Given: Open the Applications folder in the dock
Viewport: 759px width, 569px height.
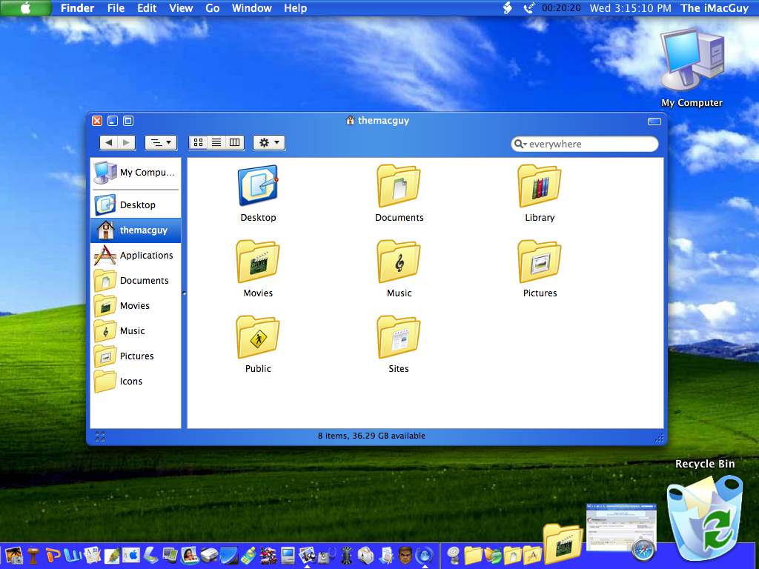Looking at the screenshot, I should click(x=532, y=555).
